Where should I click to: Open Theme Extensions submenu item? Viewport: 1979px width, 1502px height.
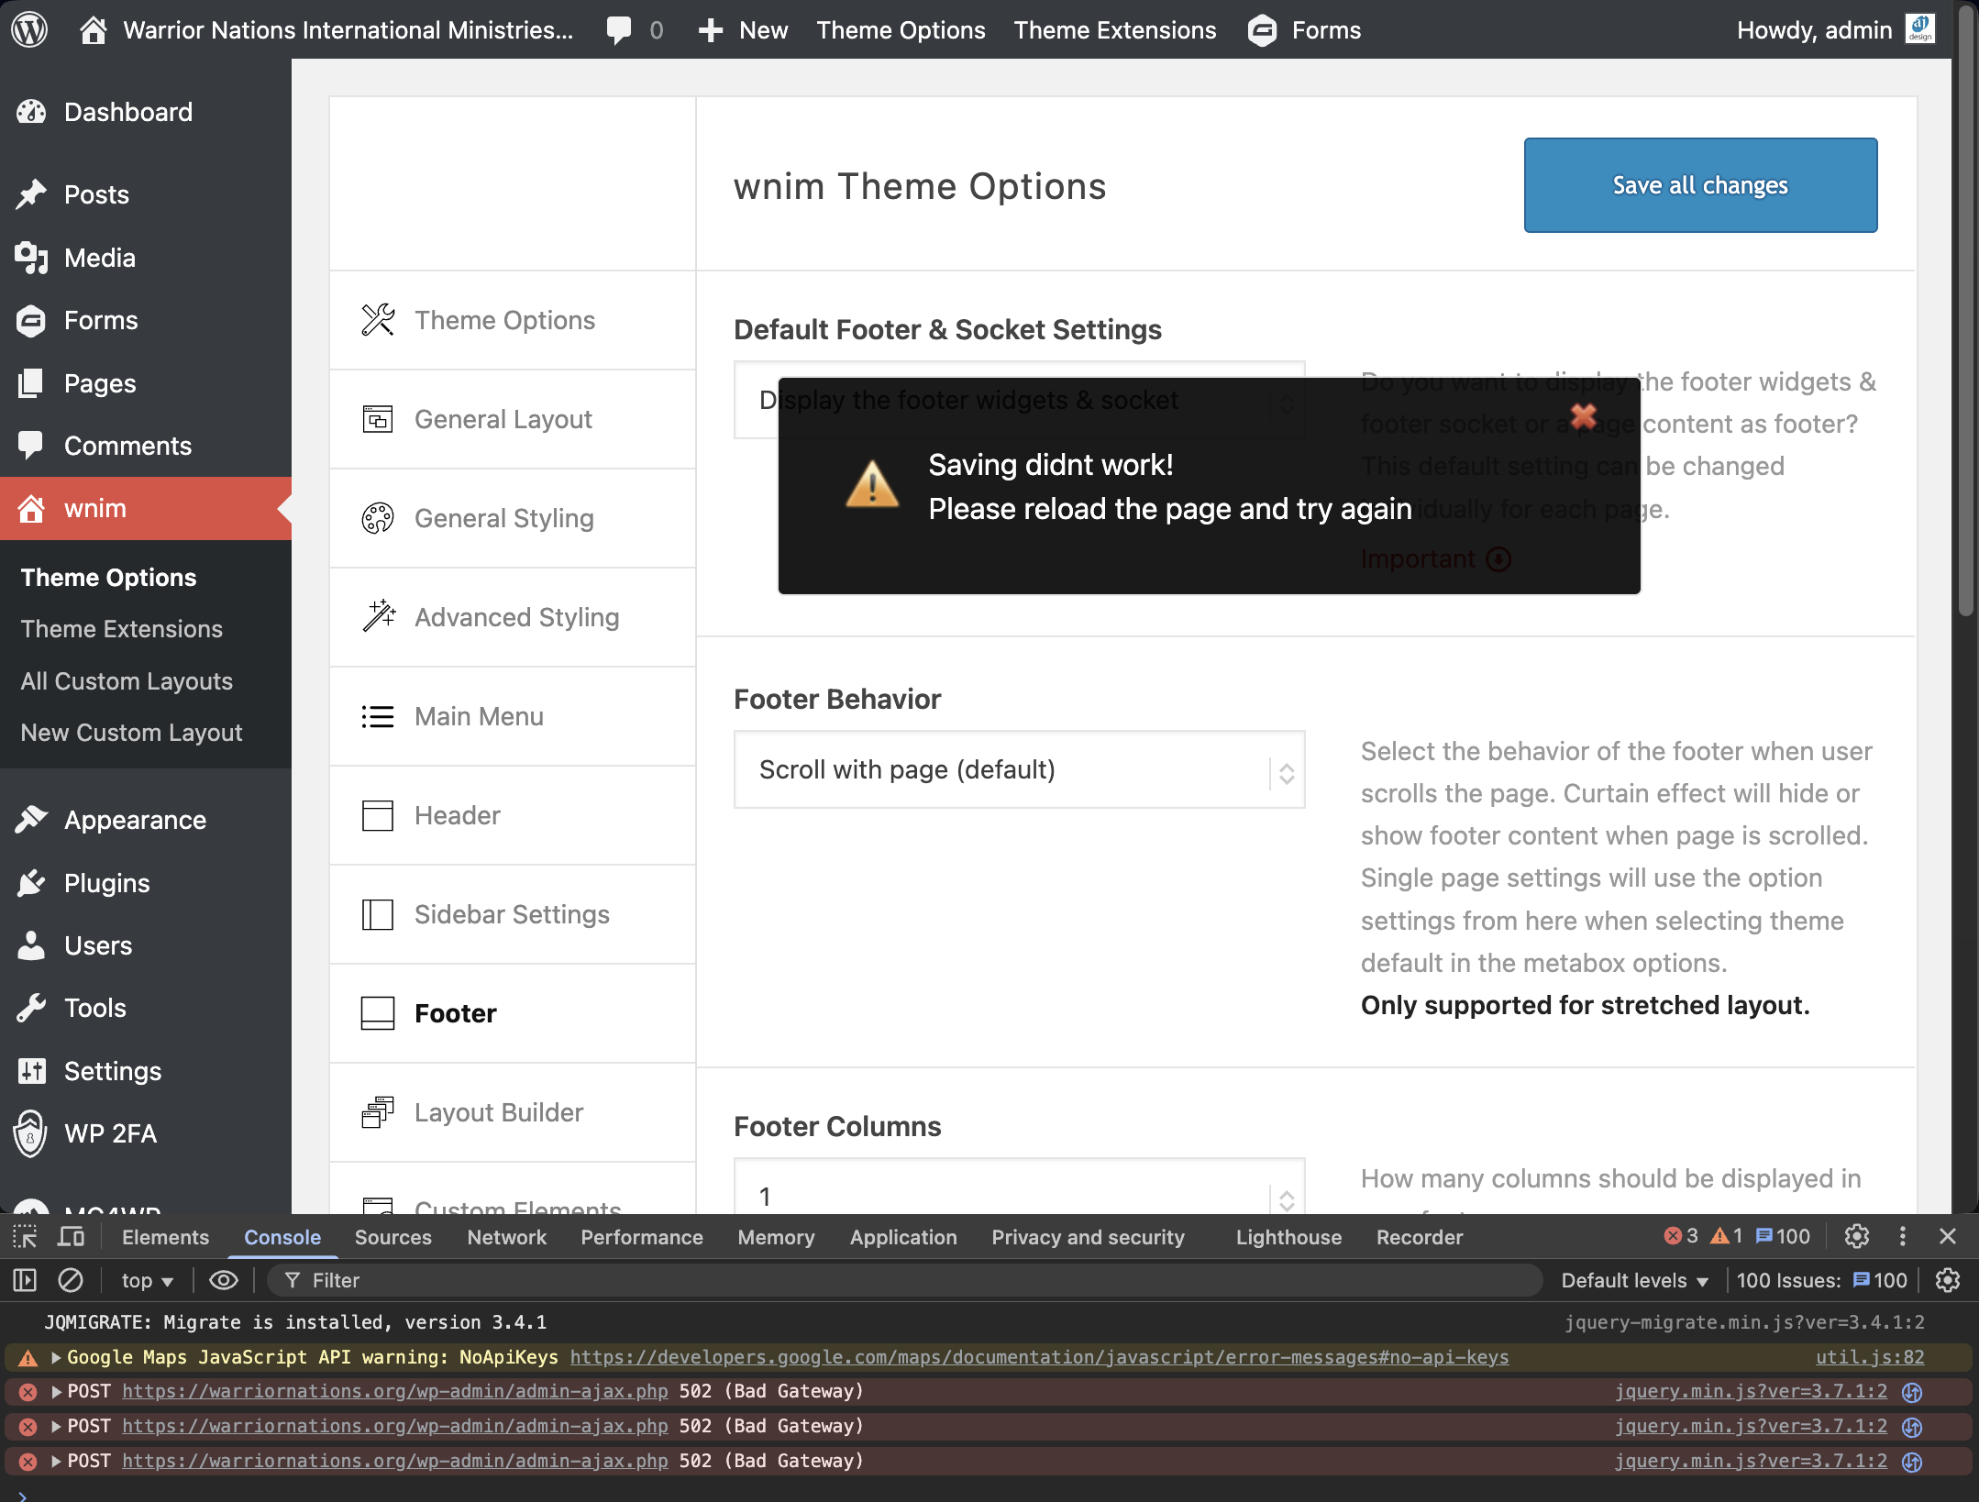point(121,629)
